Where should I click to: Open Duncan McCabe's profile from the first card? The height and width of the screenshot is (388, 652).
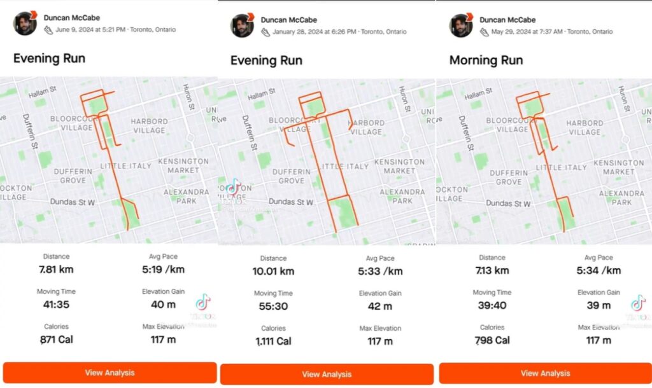(x=71, y=18)
